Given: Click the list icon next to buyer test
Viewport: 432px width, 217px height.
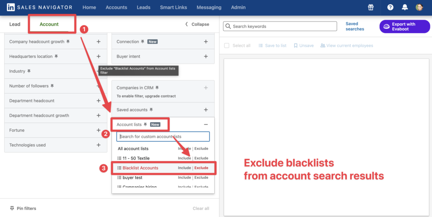Looking at the screenshot, I should point(119,177).
